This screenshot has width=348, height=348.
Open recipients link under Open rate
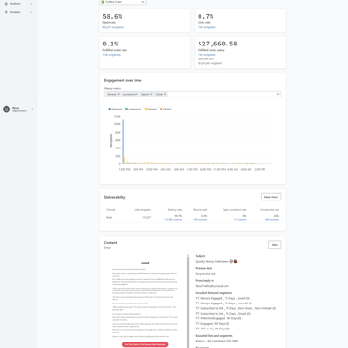113,27
